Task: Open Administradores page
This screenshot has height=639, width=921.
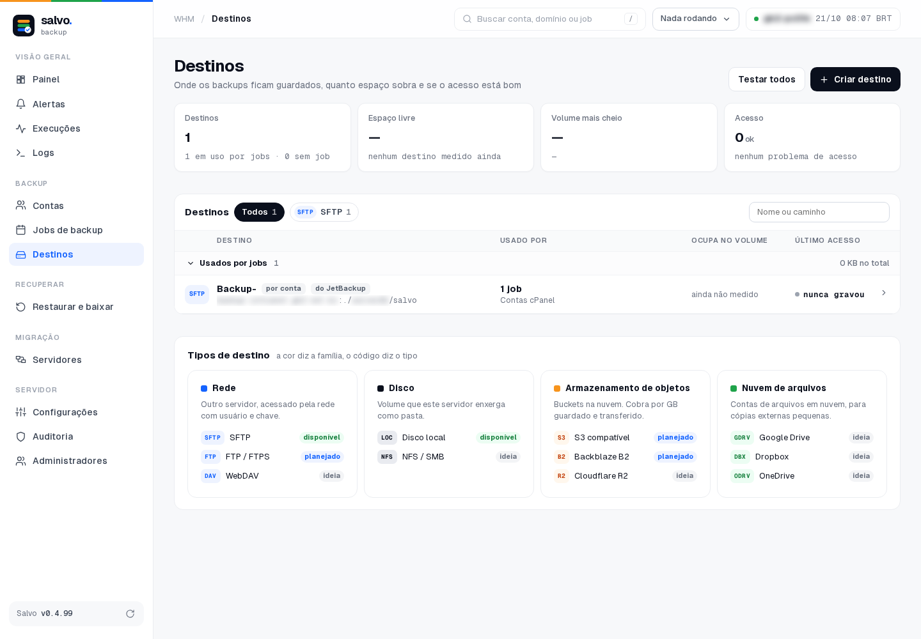Action: 76,461
